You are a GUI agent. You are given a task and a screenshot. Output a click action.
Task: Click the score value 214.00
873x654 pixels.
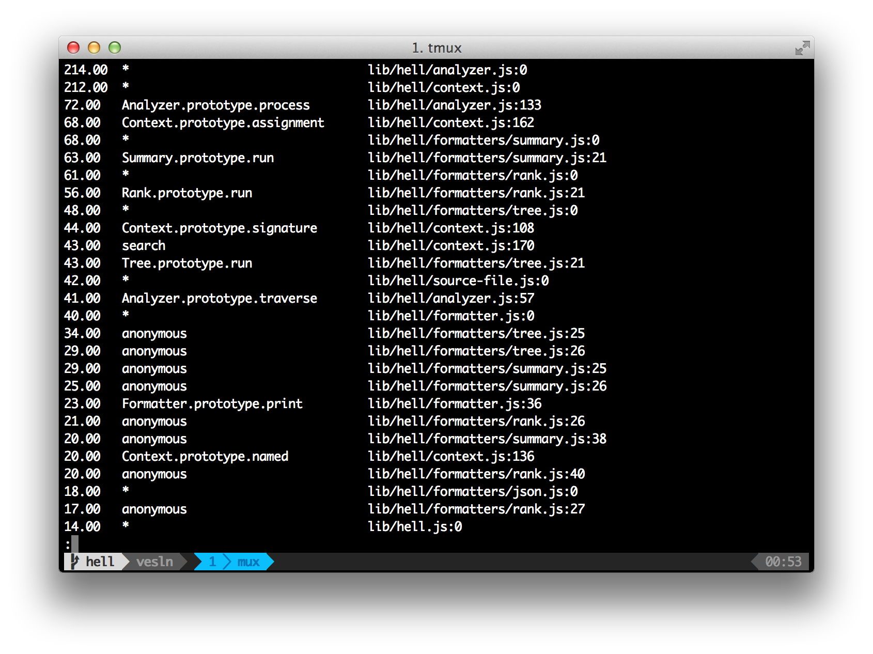[x=86, y=70]
